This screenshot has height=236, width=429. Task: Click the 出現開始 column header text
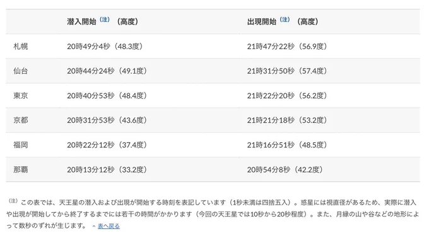click(x=262, y=22)
